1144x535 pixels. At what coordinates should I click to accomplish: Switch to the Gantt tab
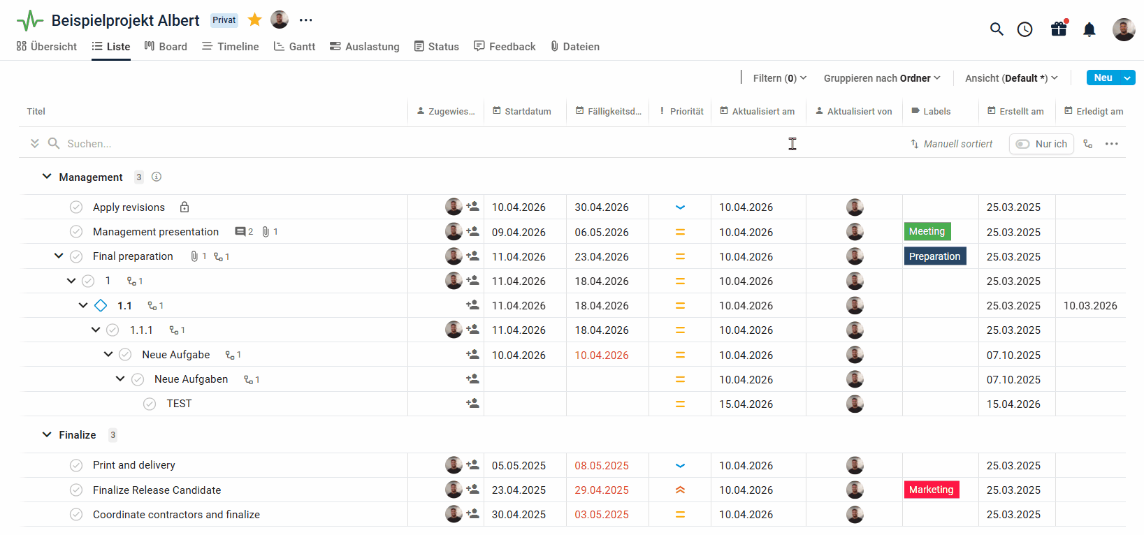point(294,47)
